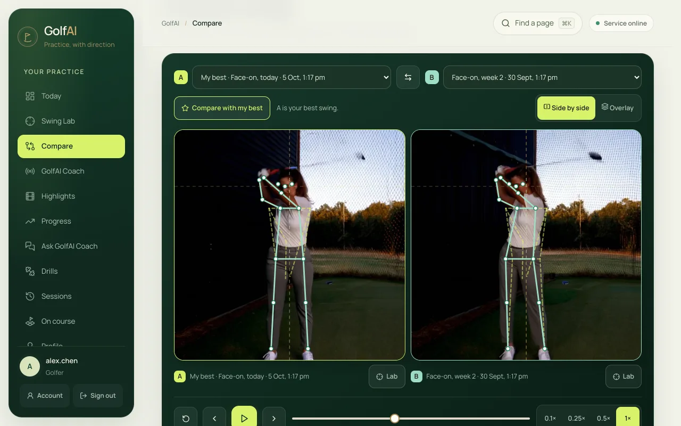The width and height of the screenshot is (681, 426).
Task: Switch to Side by side view
Action: (566, 108)
